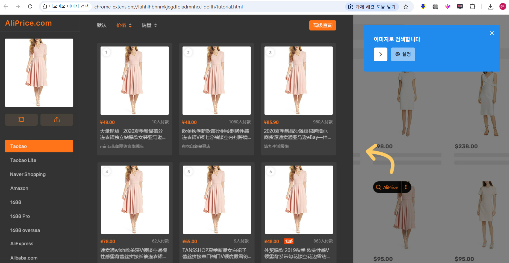Open result 3 dress image

point(299,81)
